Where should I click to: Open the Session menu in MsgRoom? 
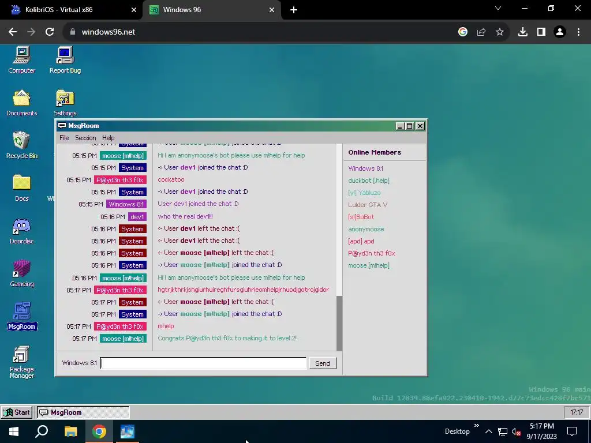click(x=85, y=138)
